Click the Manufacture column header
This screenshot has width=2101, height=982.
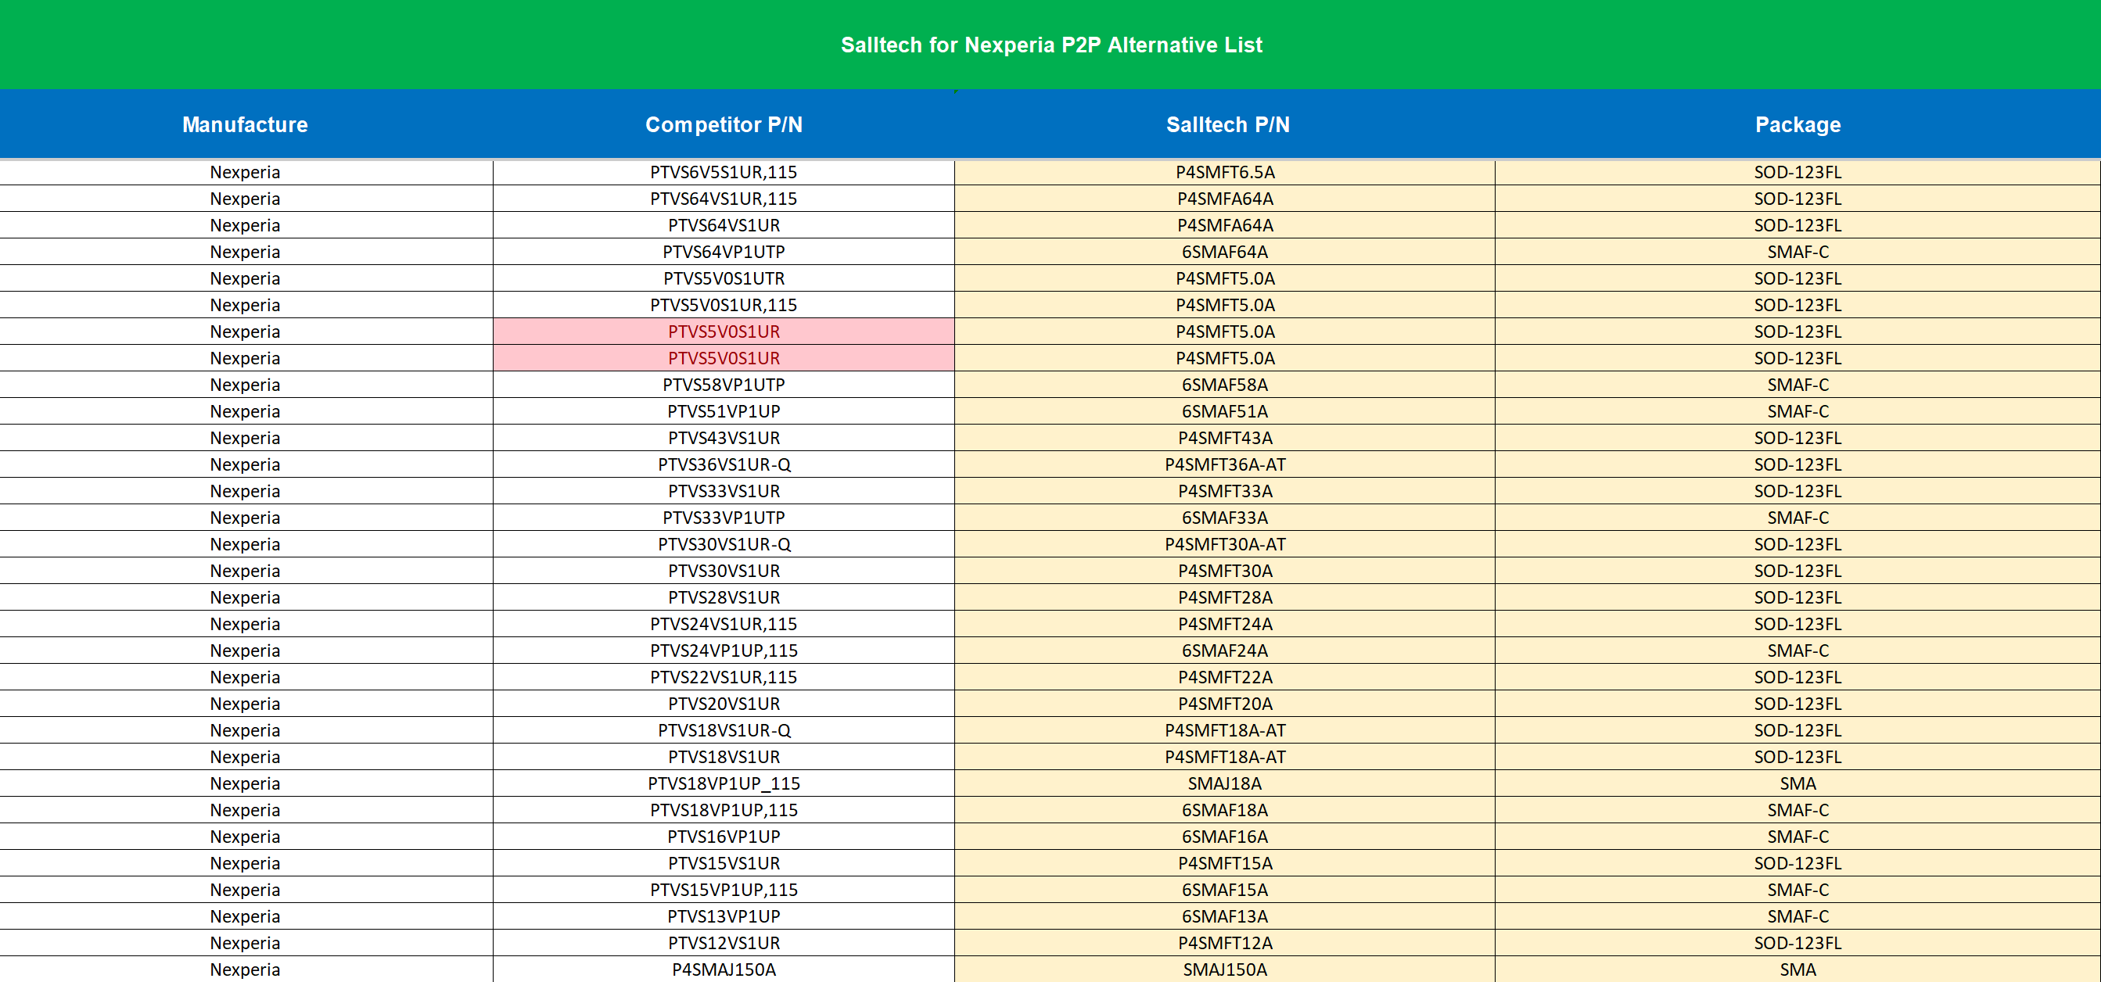point(245,124)
